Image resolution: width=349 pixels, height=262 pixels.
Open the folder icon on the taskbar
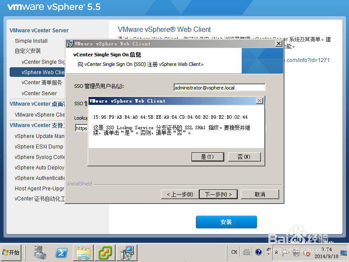pos(83,252)
